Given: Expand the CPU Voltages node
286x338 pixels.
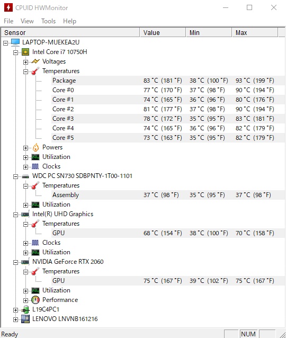Looking at the screenshot, I should 25,62.
